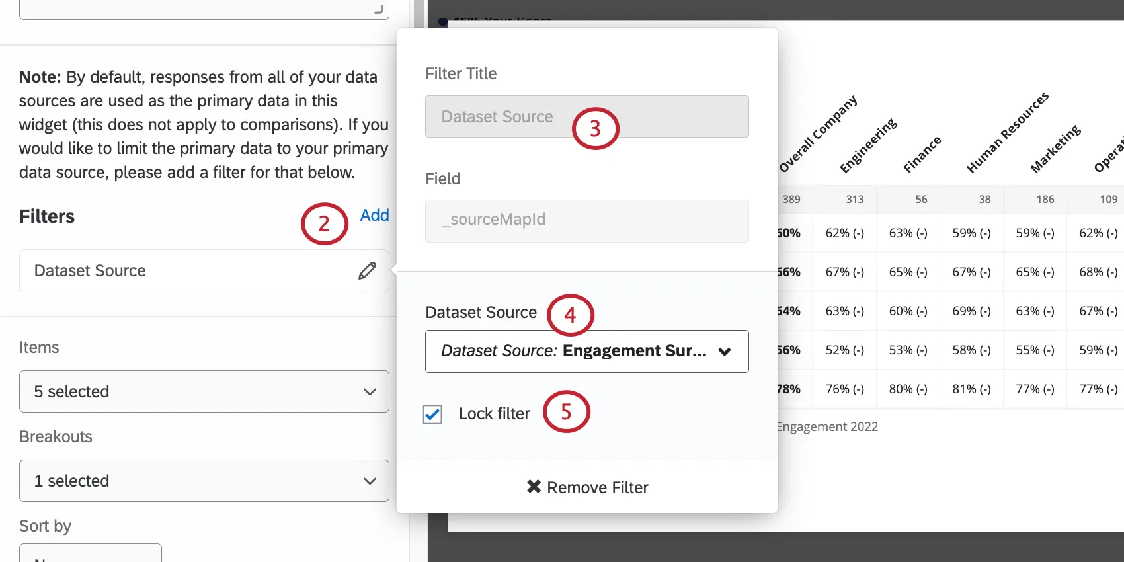
Task: Click the Add filter link
Action: (374, 215)
